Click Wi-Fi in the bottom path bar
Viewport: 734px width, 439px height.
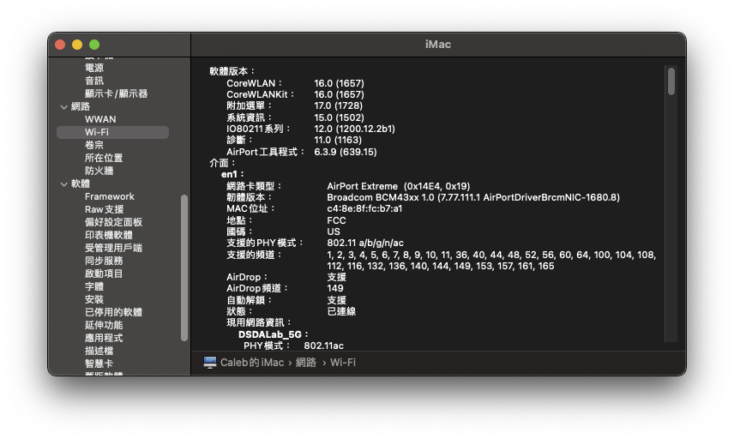tap(343, 363)
